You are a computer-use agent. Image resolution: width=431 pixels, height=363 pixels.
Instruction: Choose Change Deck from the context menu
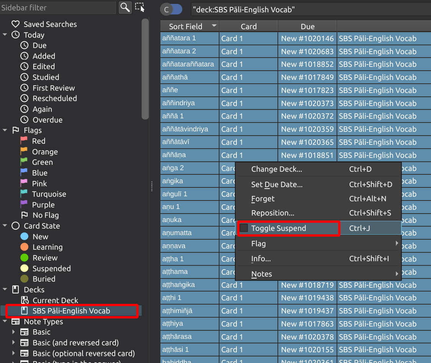277,169
